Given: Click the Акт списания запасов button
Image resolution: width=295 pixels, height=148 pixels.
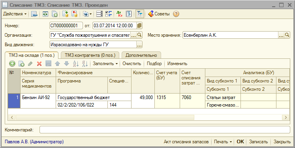Looking at the screenshot, I should [x=186, y=142].
